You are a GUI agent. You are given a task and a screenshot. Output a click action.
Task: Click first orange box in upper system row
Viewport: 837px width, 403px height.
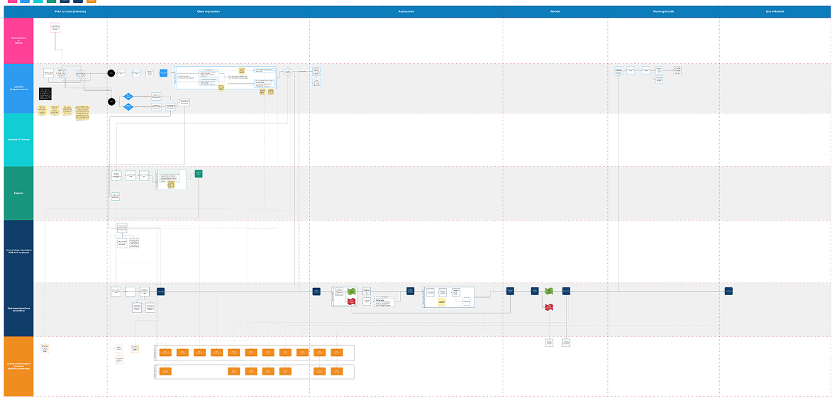coord(165,353)
